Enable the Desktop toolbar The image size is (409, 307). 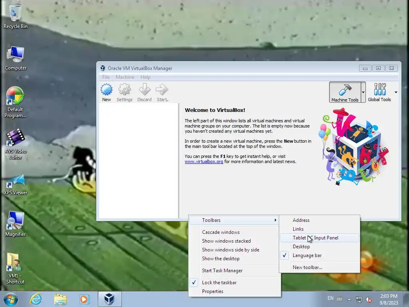point(320,247)
